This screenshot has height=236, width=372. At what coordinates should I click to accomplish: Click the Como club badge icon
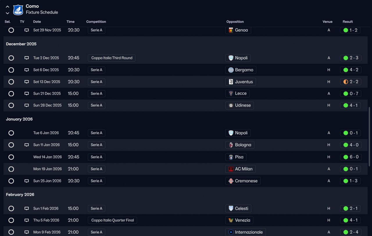coord(18,10)
